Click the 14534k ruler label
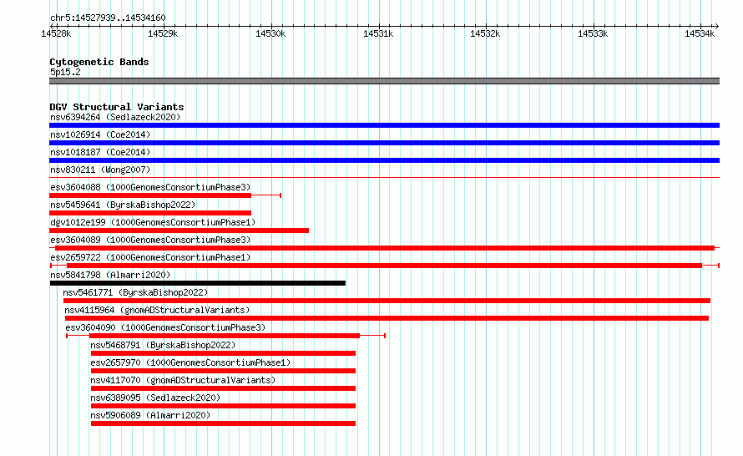 (x=700, y=33)
